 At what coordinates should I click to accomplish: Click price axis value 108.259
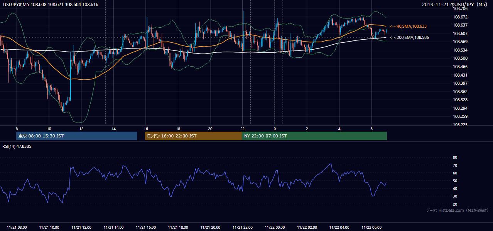tap(460, 116)
